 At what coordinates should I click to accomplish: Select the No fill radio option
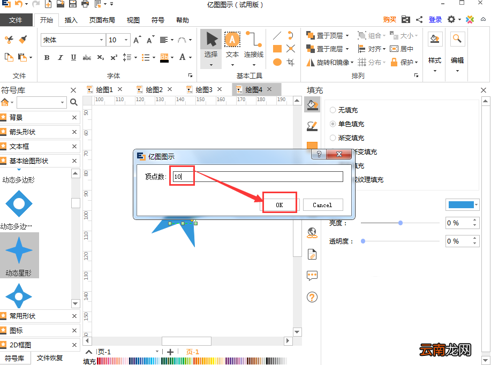pos(333,110)
